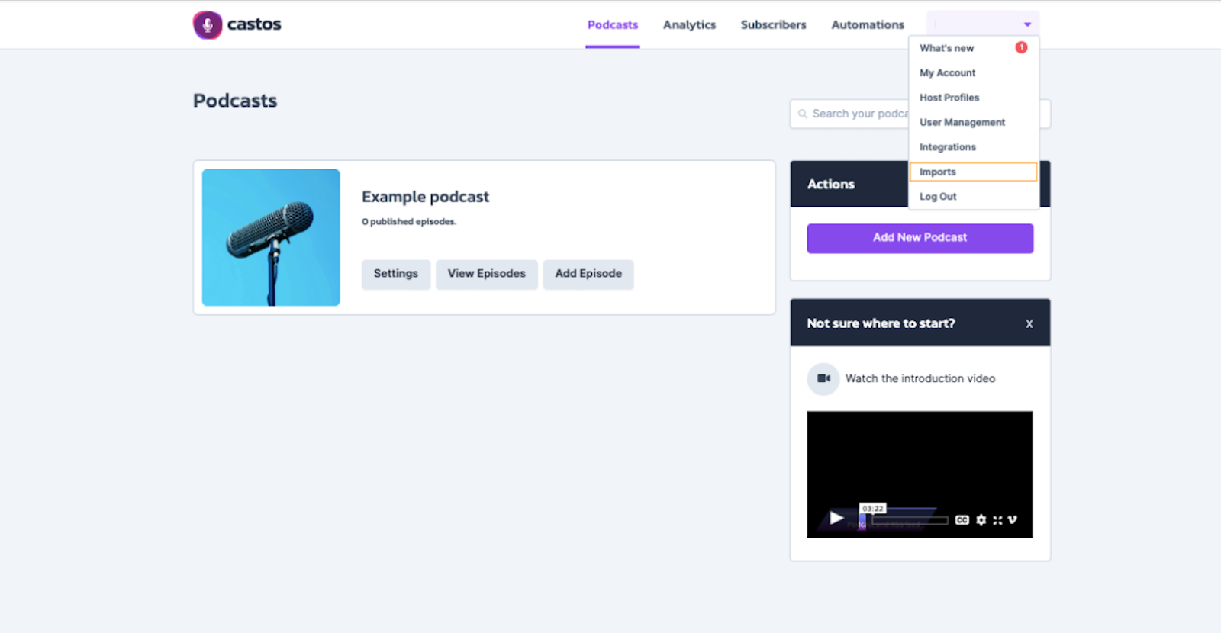
Task: Select Integrations from the menu
Action: pyautogui.click(x=948, y=147)
